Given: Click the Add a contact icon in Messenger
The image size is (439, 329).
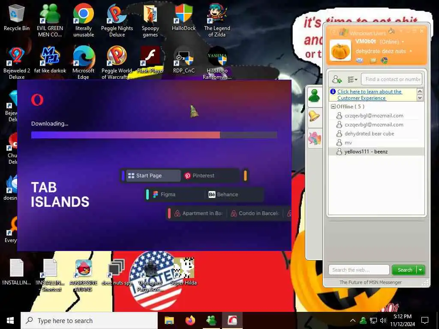Looking at the screenshot, I should pyautogui.click(x=337, y=79).
